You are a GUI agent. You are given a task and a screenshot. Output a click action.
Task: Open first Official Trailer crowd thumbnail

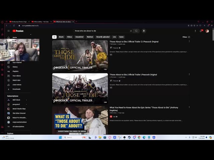coord(80,89)
